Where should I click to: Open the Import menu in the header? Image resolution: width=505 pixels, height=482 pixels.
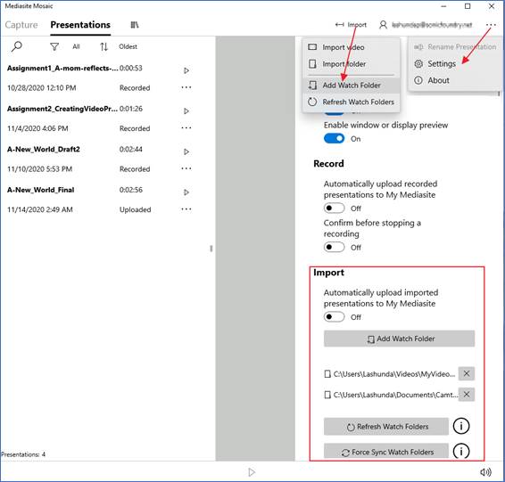[351, 25]
